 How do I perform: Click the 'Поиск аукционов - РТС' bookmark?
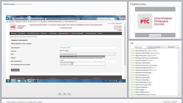[70, 21]
